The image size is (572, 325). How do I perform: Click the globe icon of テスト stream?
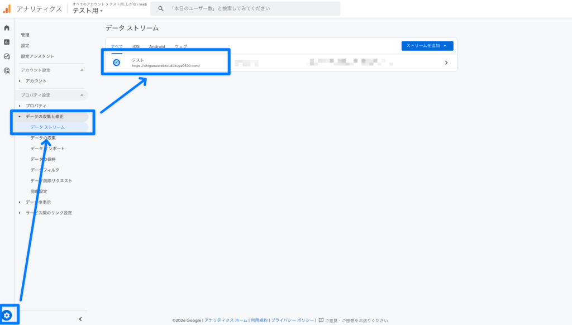pyautogui.click(x=116, y=63)
